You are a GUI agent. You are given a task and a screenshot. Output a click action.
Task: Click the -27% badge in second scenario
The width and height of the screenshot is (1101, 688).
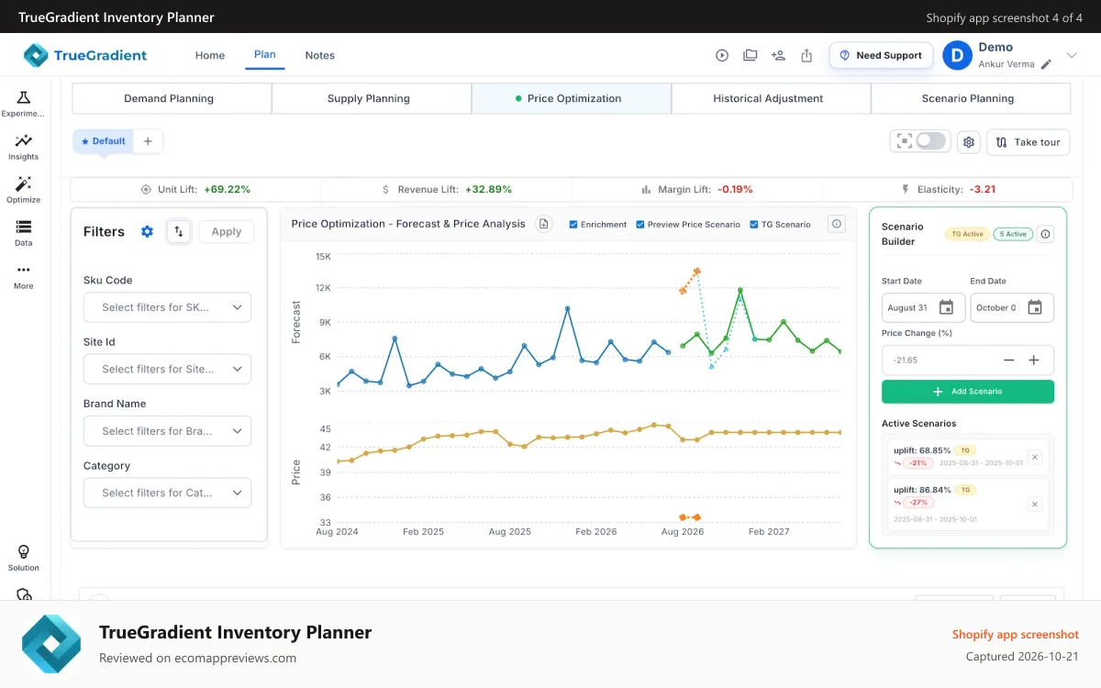point(918,503)
